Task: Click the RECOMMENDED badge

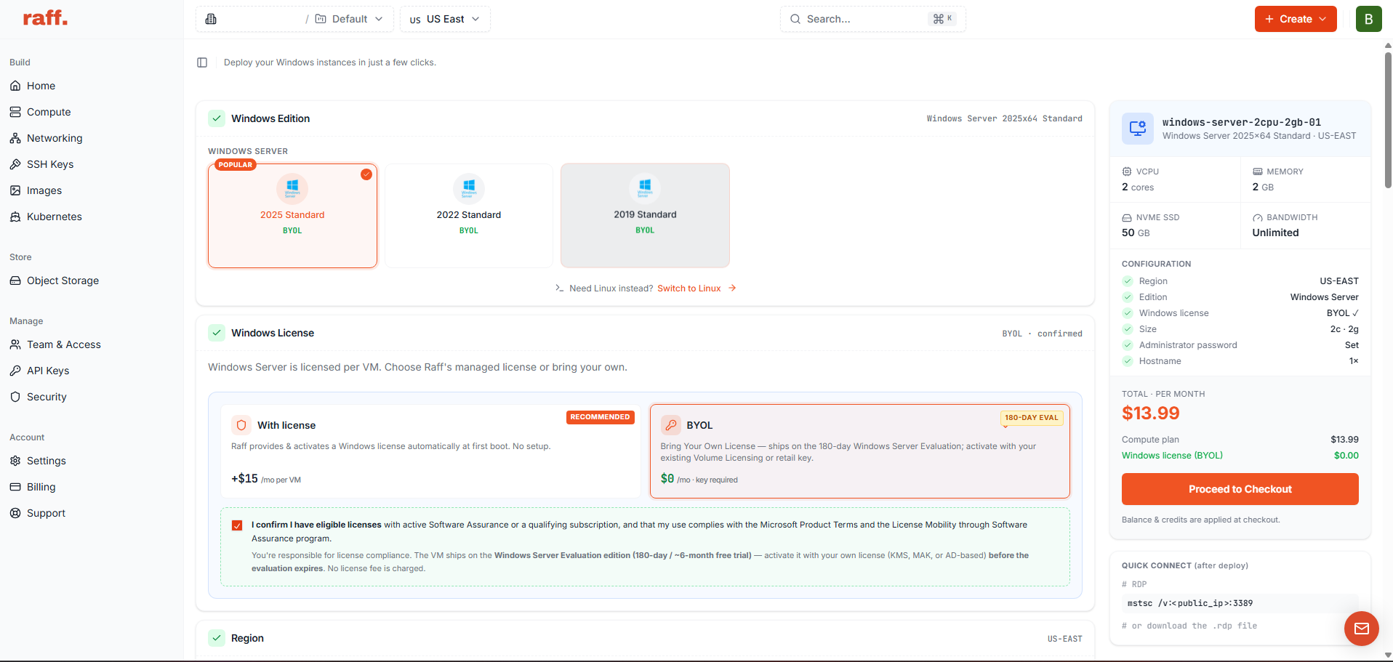Action: tap(600, 417)
